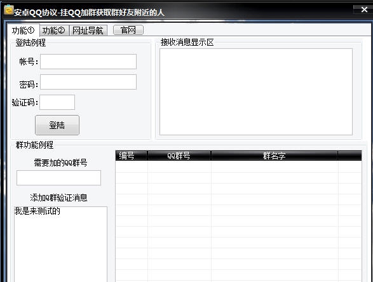Click the 验证码 input box
The image size is (373, 282).
tap(57, 102)
